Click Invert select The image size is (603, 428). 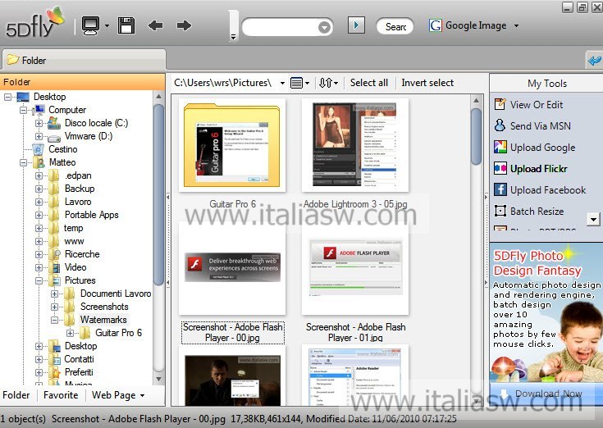point(427,83)
